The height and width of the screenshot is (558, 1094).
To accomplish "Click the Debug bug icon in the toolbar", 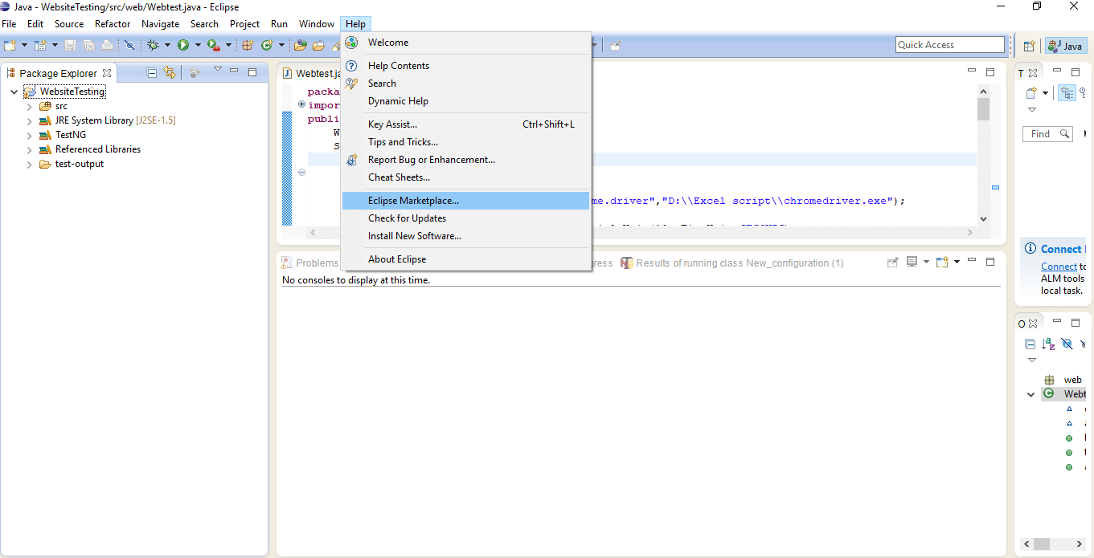I will pyautogui.click(x=153, y=46).
